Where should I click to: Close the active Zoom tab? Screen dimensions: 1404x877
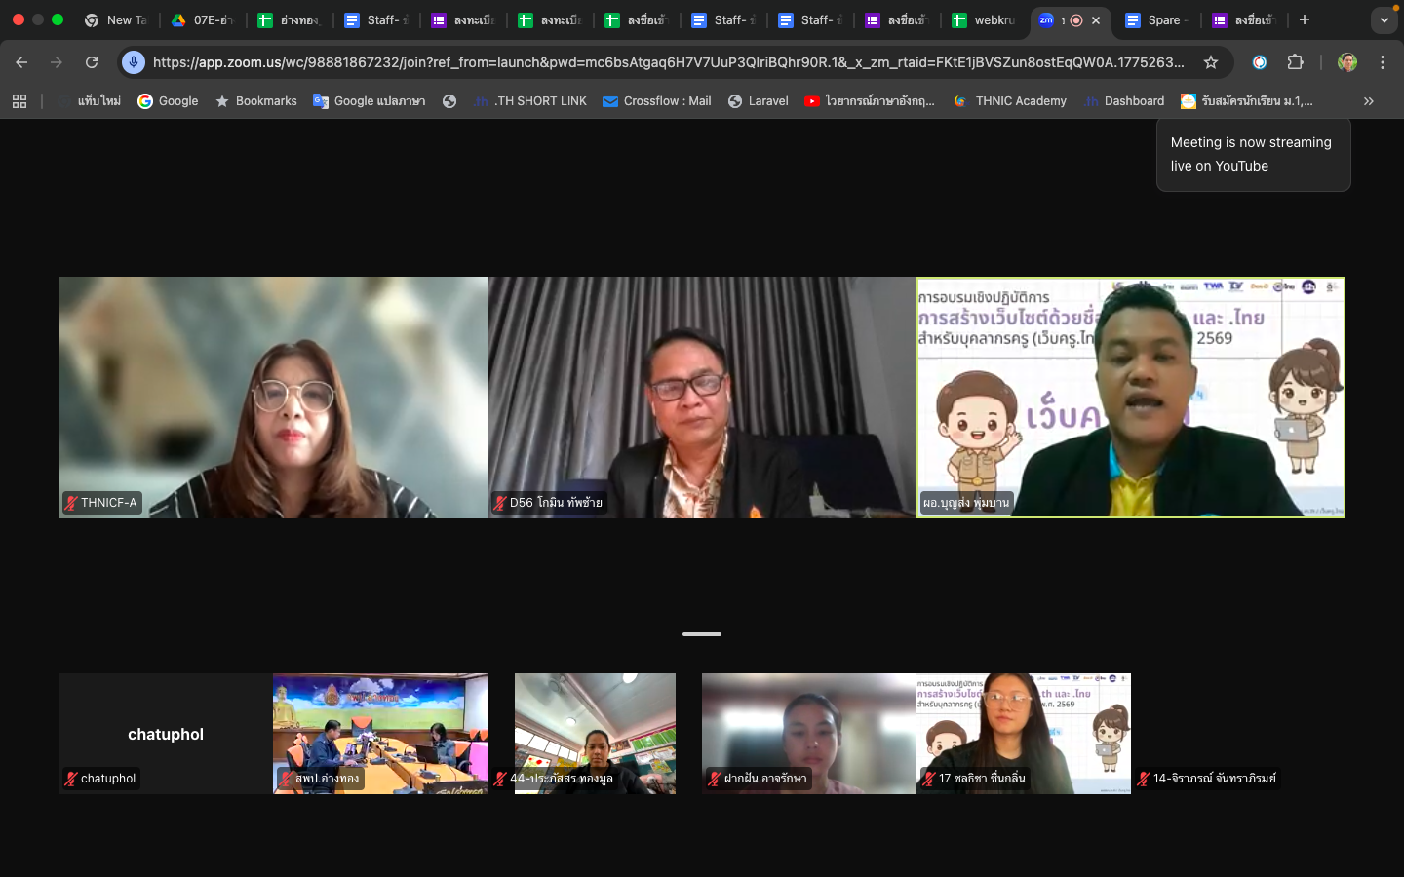point(1096,20)
